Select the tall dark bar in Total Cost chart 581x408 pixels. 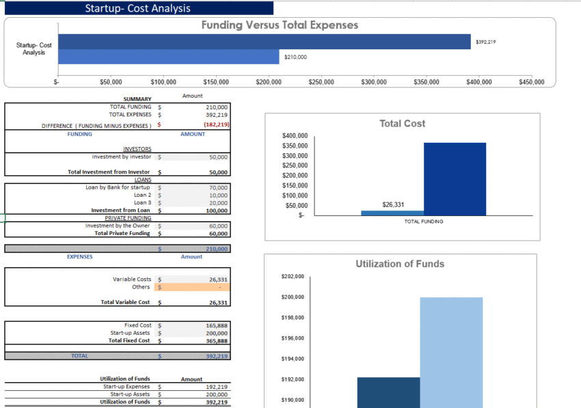(x=455, y=179)
